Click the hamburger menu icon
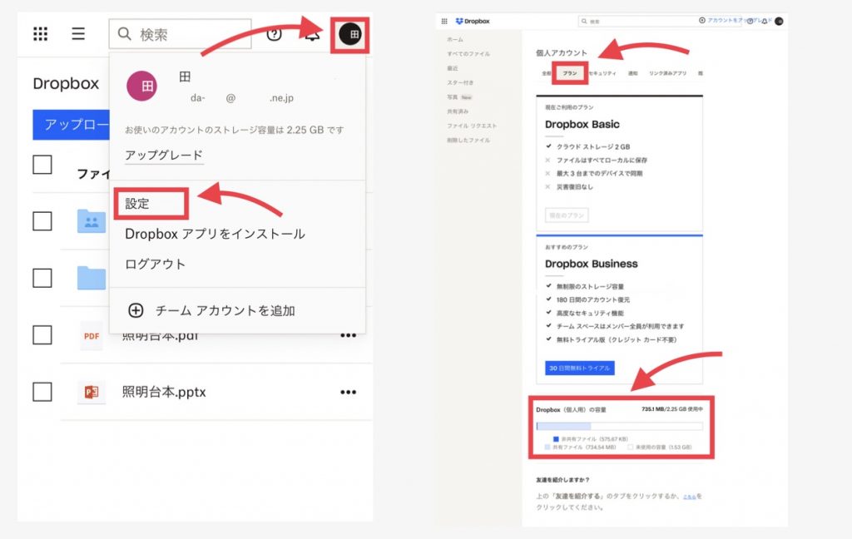 (x=78, y=34)
